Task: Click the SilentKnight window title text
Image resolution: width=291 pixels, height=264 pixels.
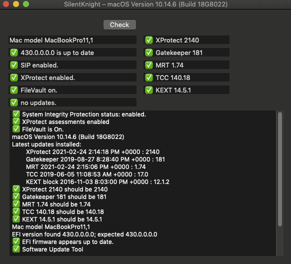Action: pos(145,4)
